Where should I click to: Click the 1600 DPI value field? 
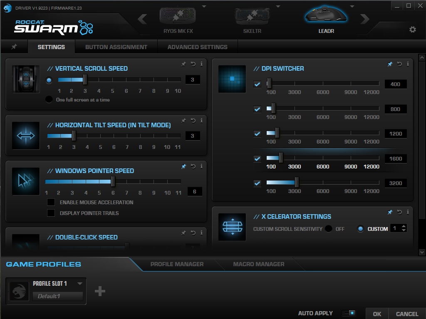396,159
